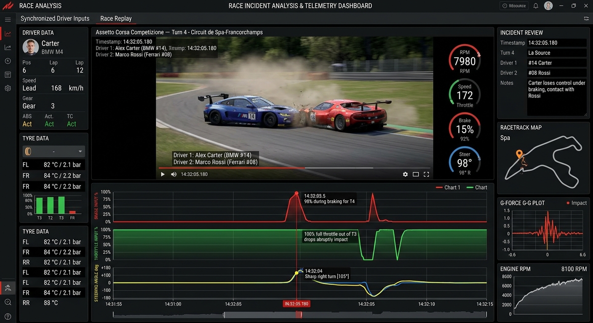This screenshot has width=593, height=323.
Task: Open the user profile avatar in the title bar
Action: point(548,6)
